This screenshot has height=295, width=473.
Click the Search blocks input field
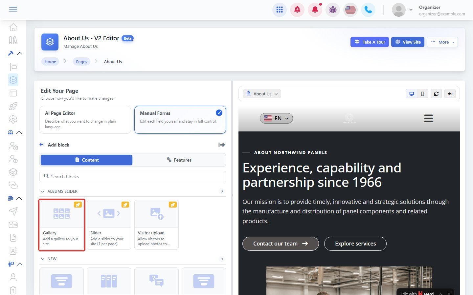133,177
